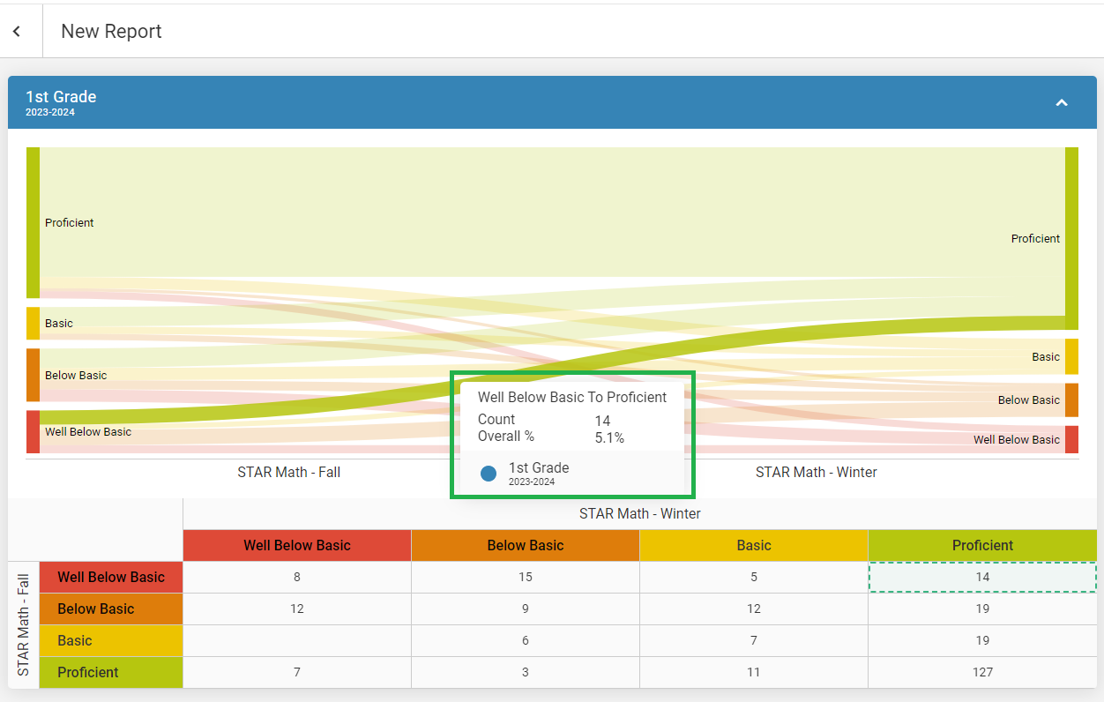The image size is (1104, 702).
Task: Collapse the 1st Grade panel
Action: 1062,103
